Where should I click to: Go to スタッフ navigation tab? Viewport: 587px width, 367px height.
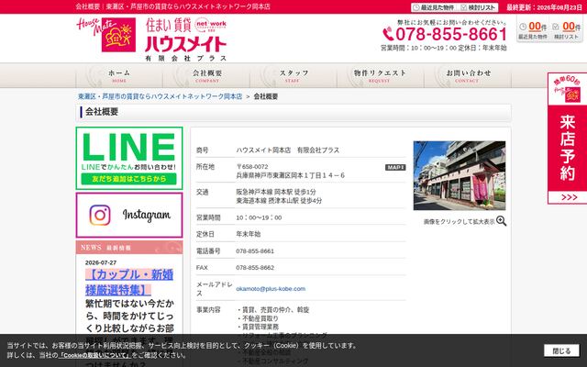coord(293,75)
